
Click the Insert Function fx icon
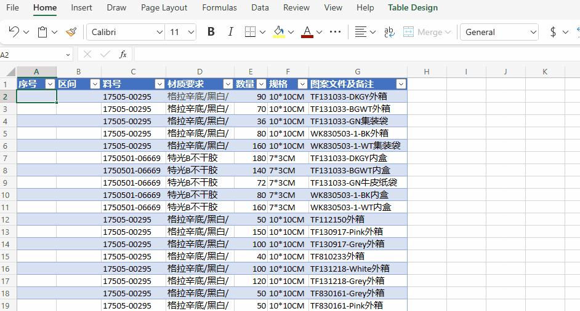(123, 55)
